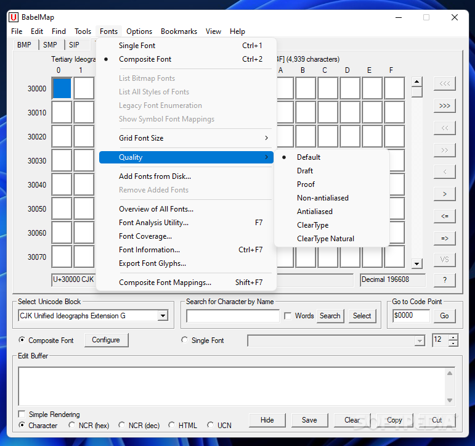Click the Save button
The height and width of the screenshot is (446, 475).
tap(309, 420)
